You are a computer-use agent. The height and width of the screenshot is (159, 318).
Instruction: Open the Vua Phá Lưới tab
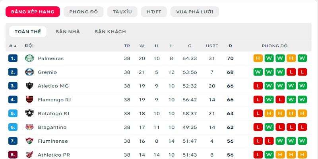194,12
